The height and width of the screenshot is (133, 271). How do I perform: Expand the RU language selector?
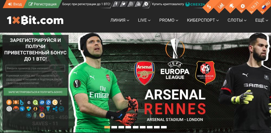264,7
